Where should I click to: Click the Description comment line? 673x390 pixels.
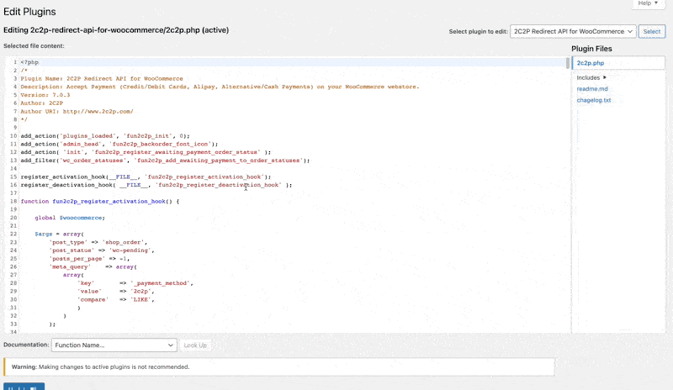click(x=220, y=87)
